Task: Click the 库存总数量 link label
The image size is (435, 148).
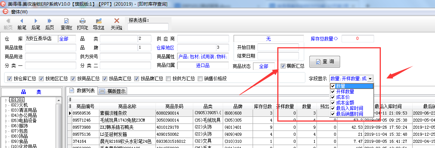Action: pos(325,39)
